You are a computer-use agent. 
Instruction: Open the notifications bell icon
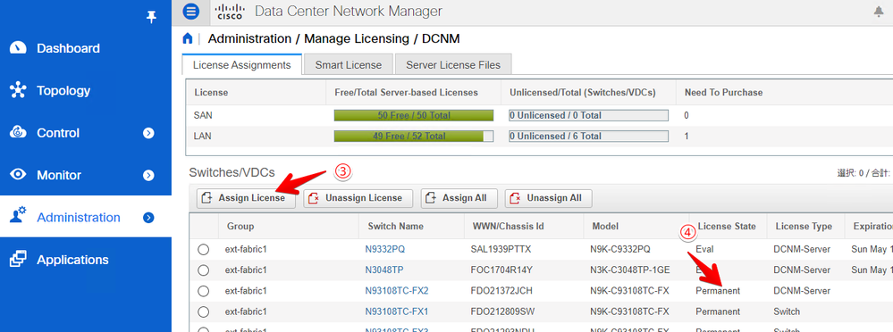click(x=879, y=12)
